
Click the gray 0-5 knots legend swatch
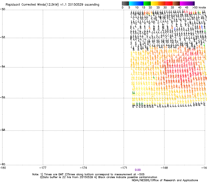[x=125, y=3]
